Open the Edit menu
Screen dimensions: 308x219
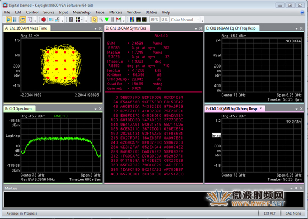(x=18, y=12)
